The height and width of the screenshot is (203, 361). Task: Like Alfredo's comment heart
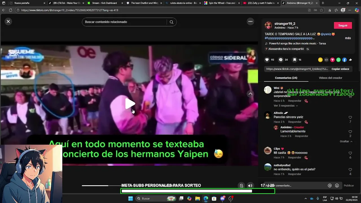[350, 117]
